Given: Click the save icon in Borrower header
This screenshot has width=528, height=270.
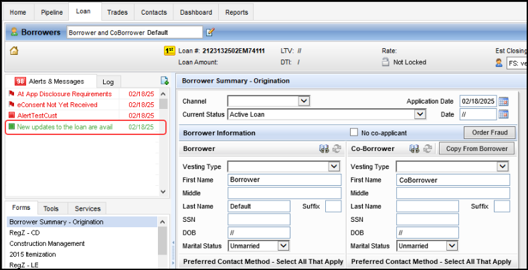Looking at the screenshot, I should [324, 148].
